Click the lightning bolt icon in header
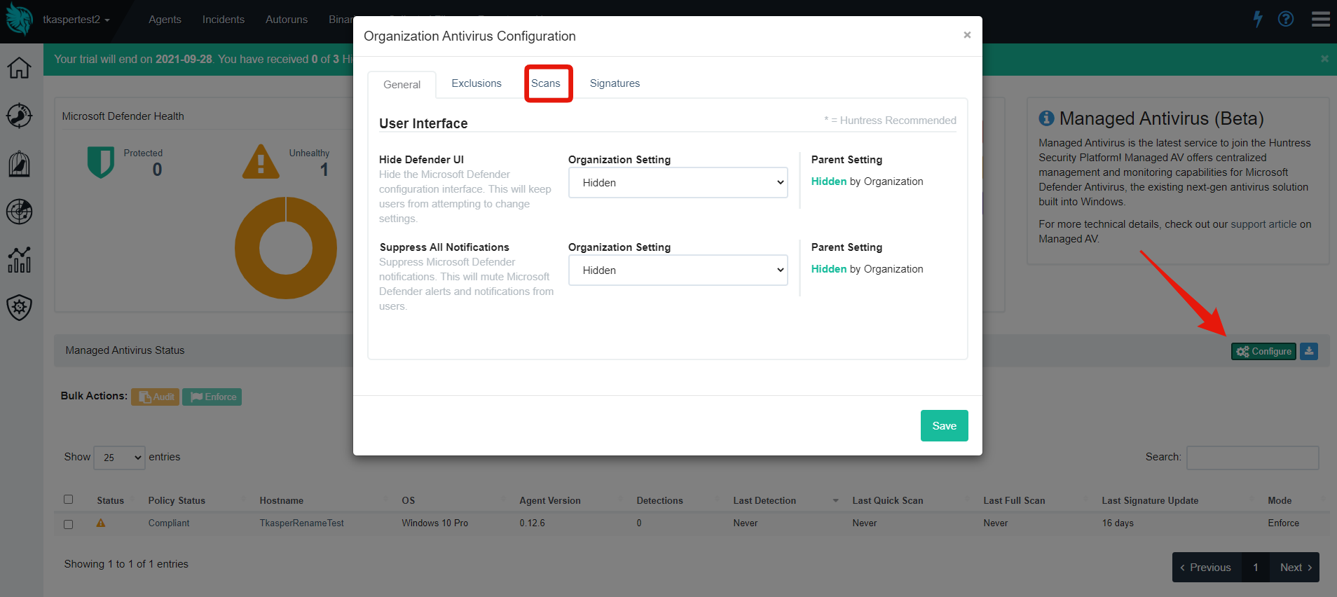 point(1258,19)
